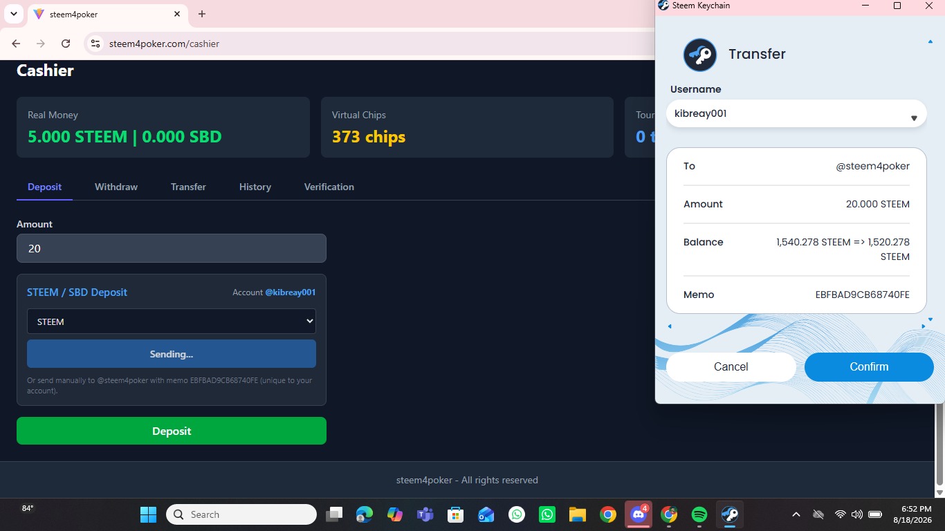This screenshot has height=531, width=945.
Task: Open the Verification tab
Action: tap(329, 187)
